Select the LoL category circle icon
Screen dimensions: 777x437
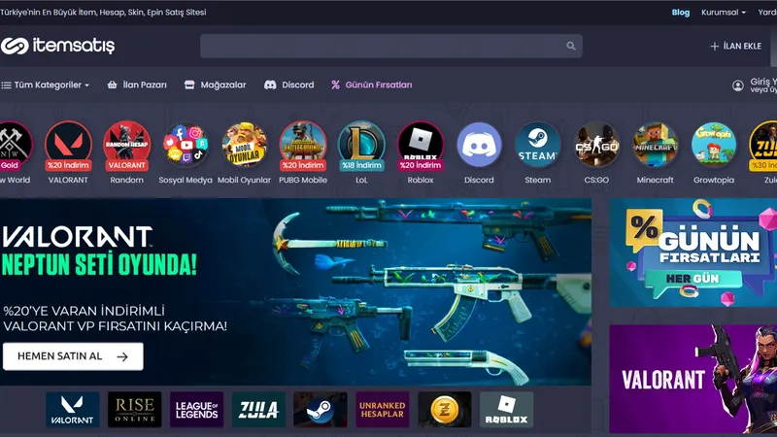pos(361,146)
